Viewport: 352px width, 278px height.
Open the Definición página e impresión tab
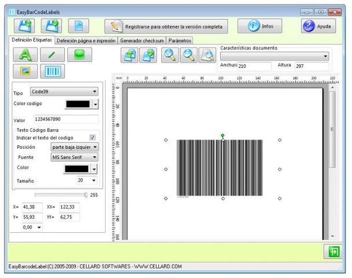pyautogui.click(x=86, y=41)
